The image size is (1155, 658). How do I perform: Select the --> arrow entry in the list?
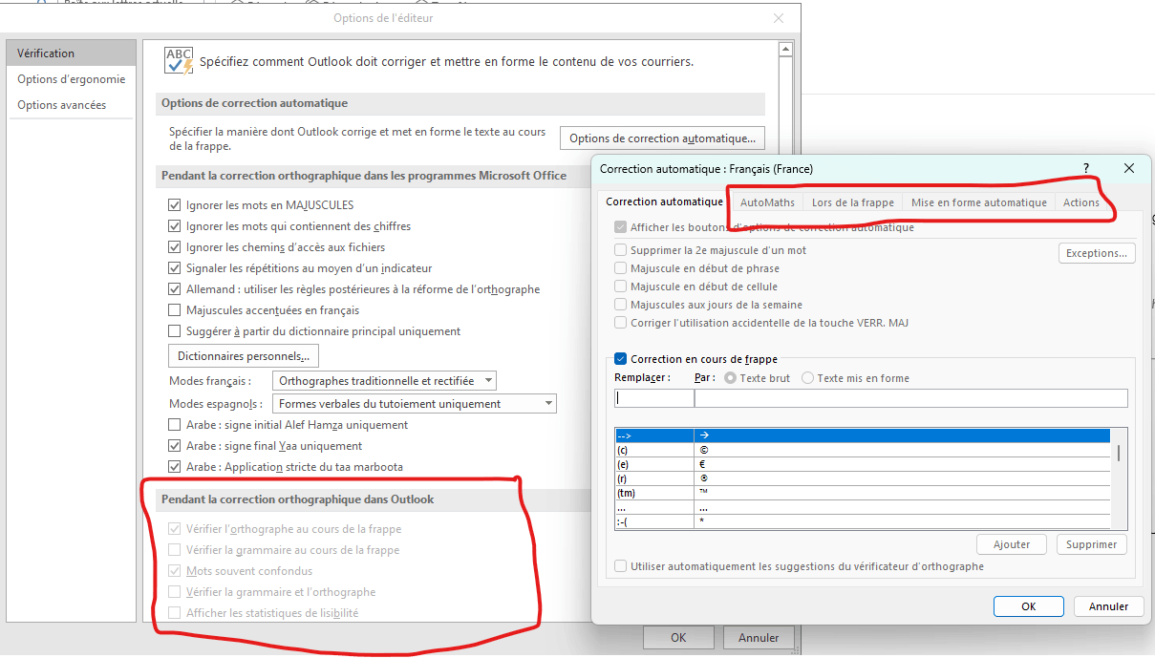point(862,435)
